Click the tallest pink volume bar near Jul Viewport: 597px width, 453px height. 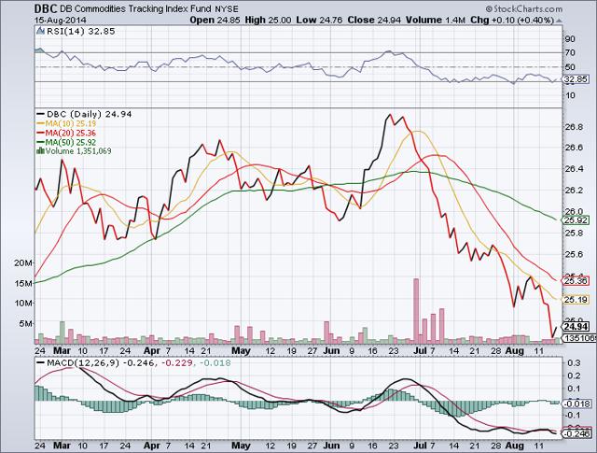[x=416, y=311]
